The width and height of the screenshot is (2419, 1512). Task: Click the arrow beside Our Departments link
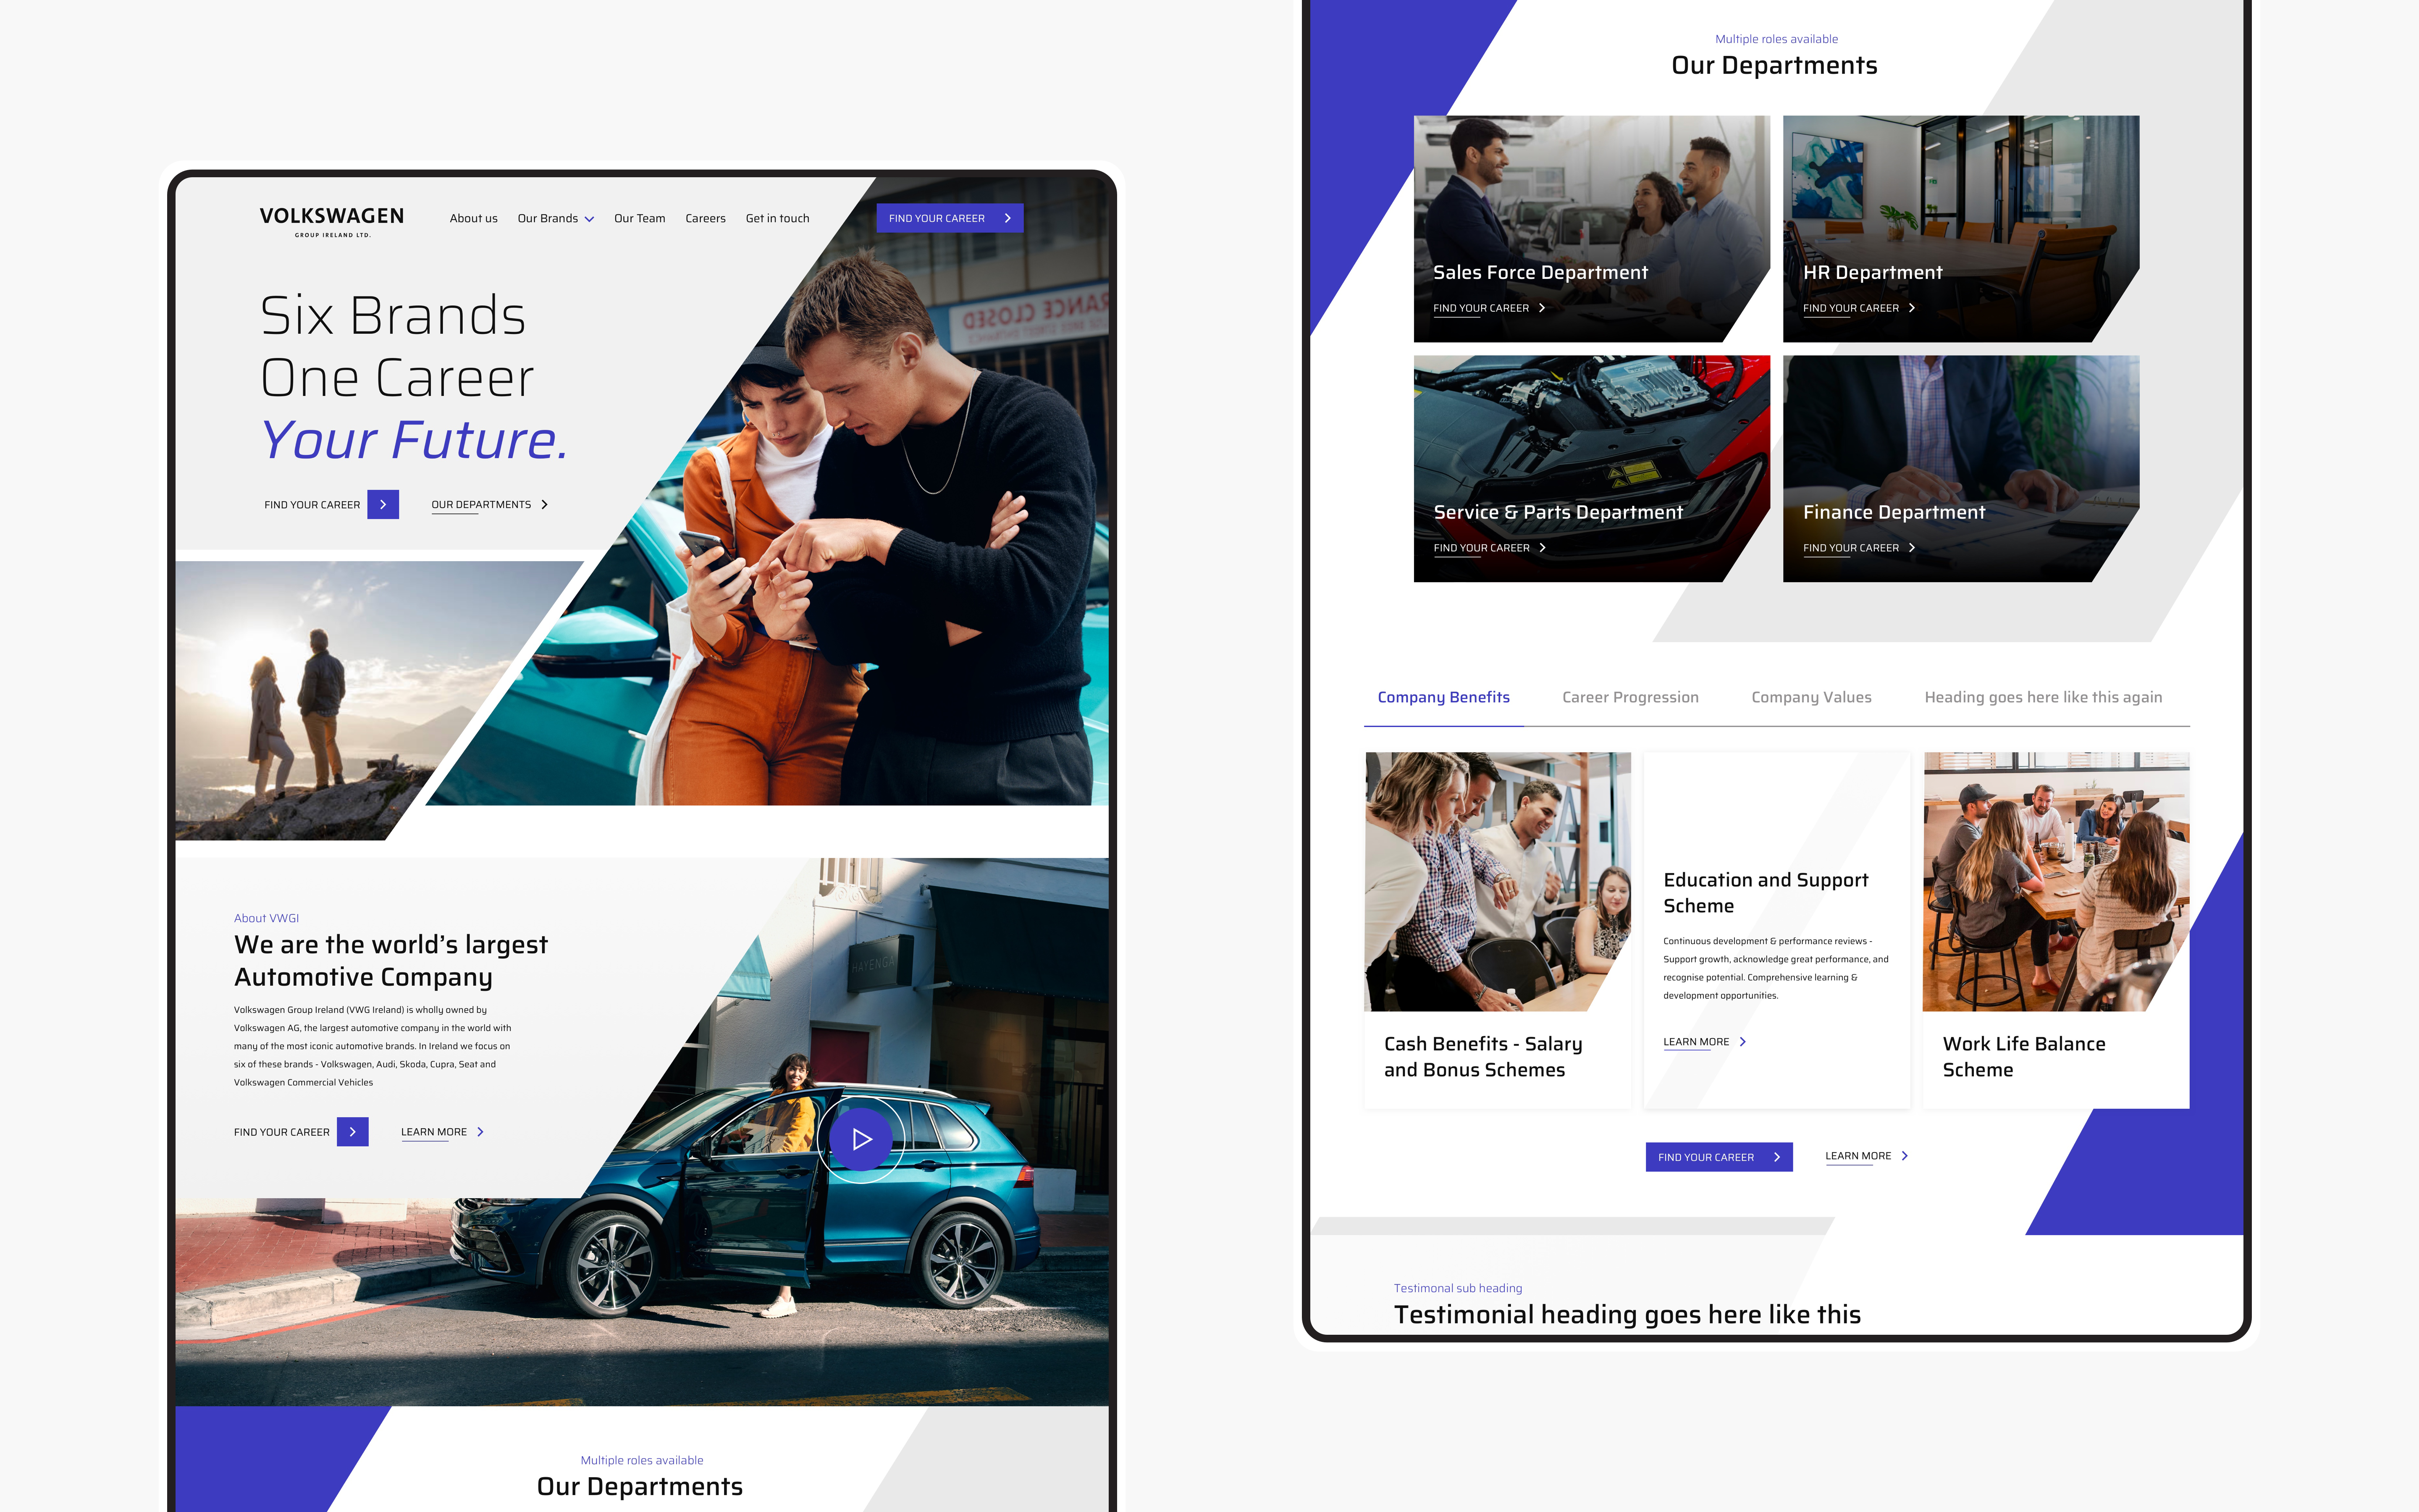click(545, 505)
